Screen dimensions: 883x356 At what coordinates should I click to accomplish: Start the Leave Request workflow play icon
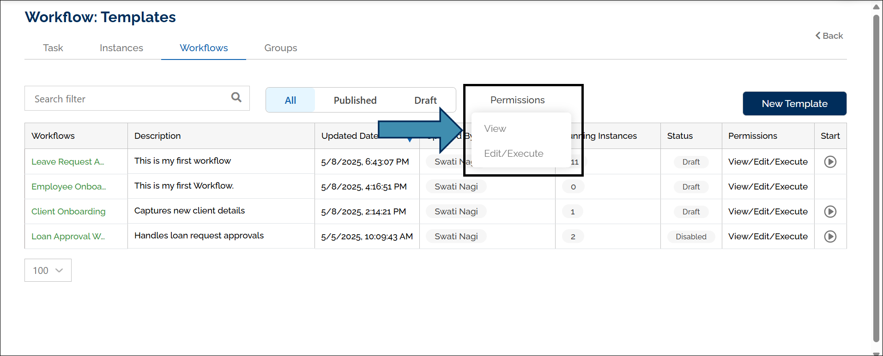point(830,162)
